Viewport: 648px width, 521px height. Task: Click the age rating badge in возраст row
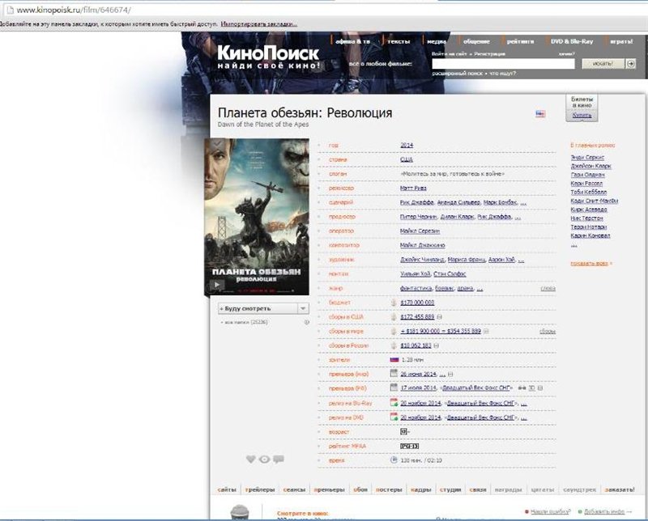[x=404, y=431]
